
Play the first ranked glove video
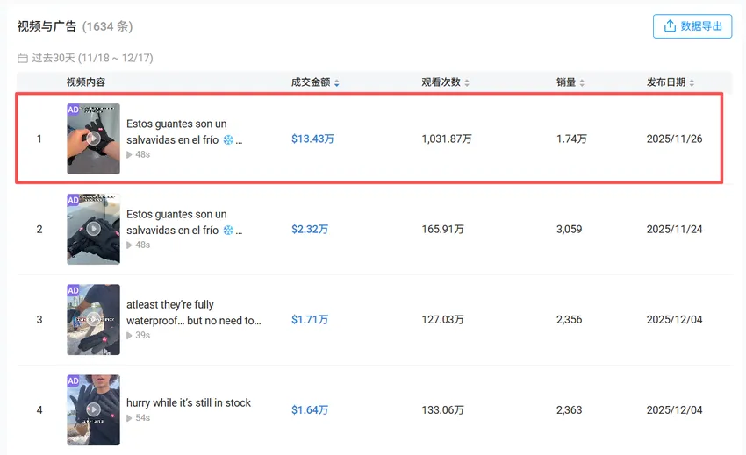(x=93, y=139)
